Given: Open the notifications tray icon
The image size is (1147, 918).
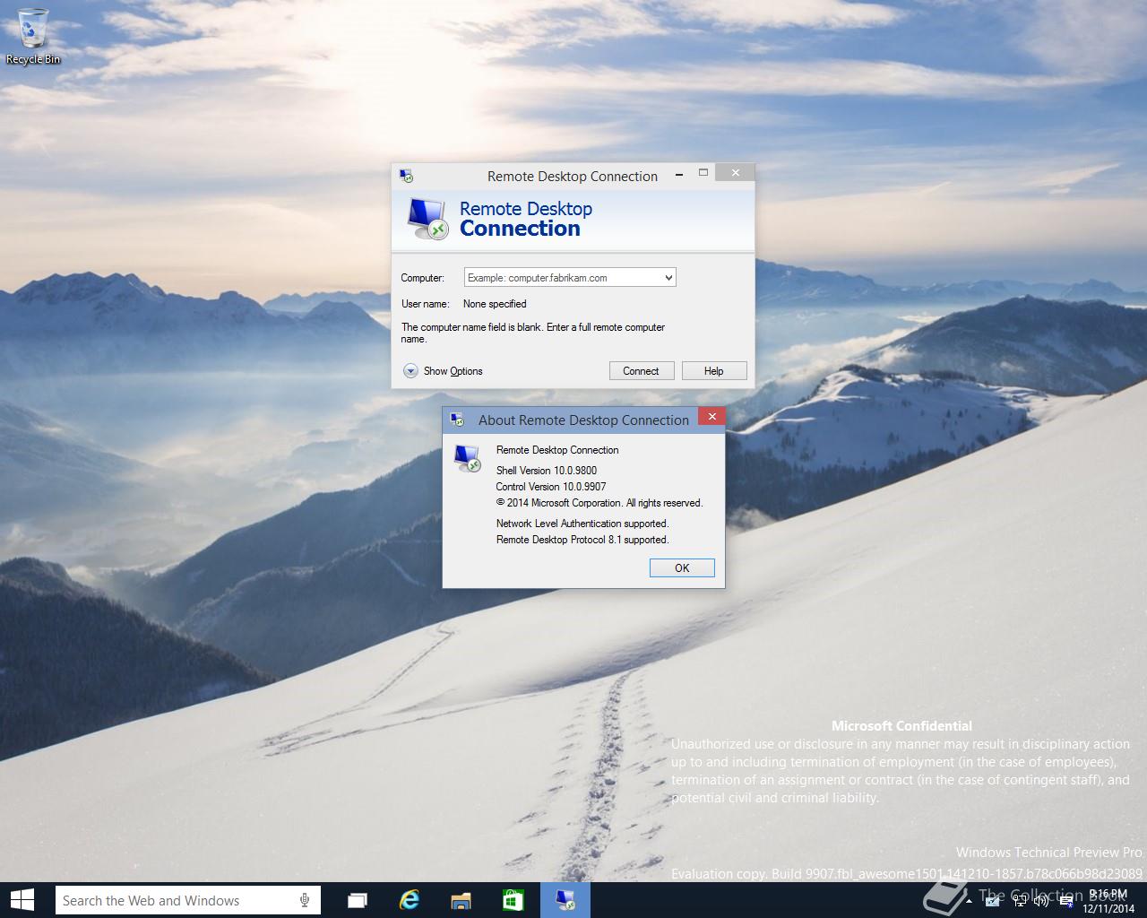Looking at the screenshot, I should (1066, 901).
